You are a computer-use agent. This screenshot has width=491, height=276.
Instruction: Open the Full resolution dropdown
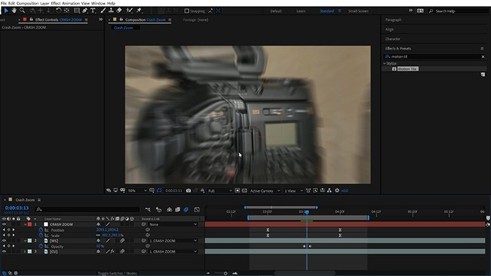pyautogui.click(x=220, y=190)
